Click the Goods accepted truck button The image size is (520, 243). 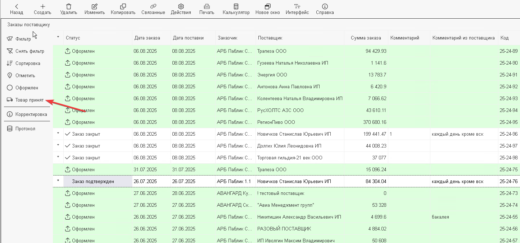25,100
